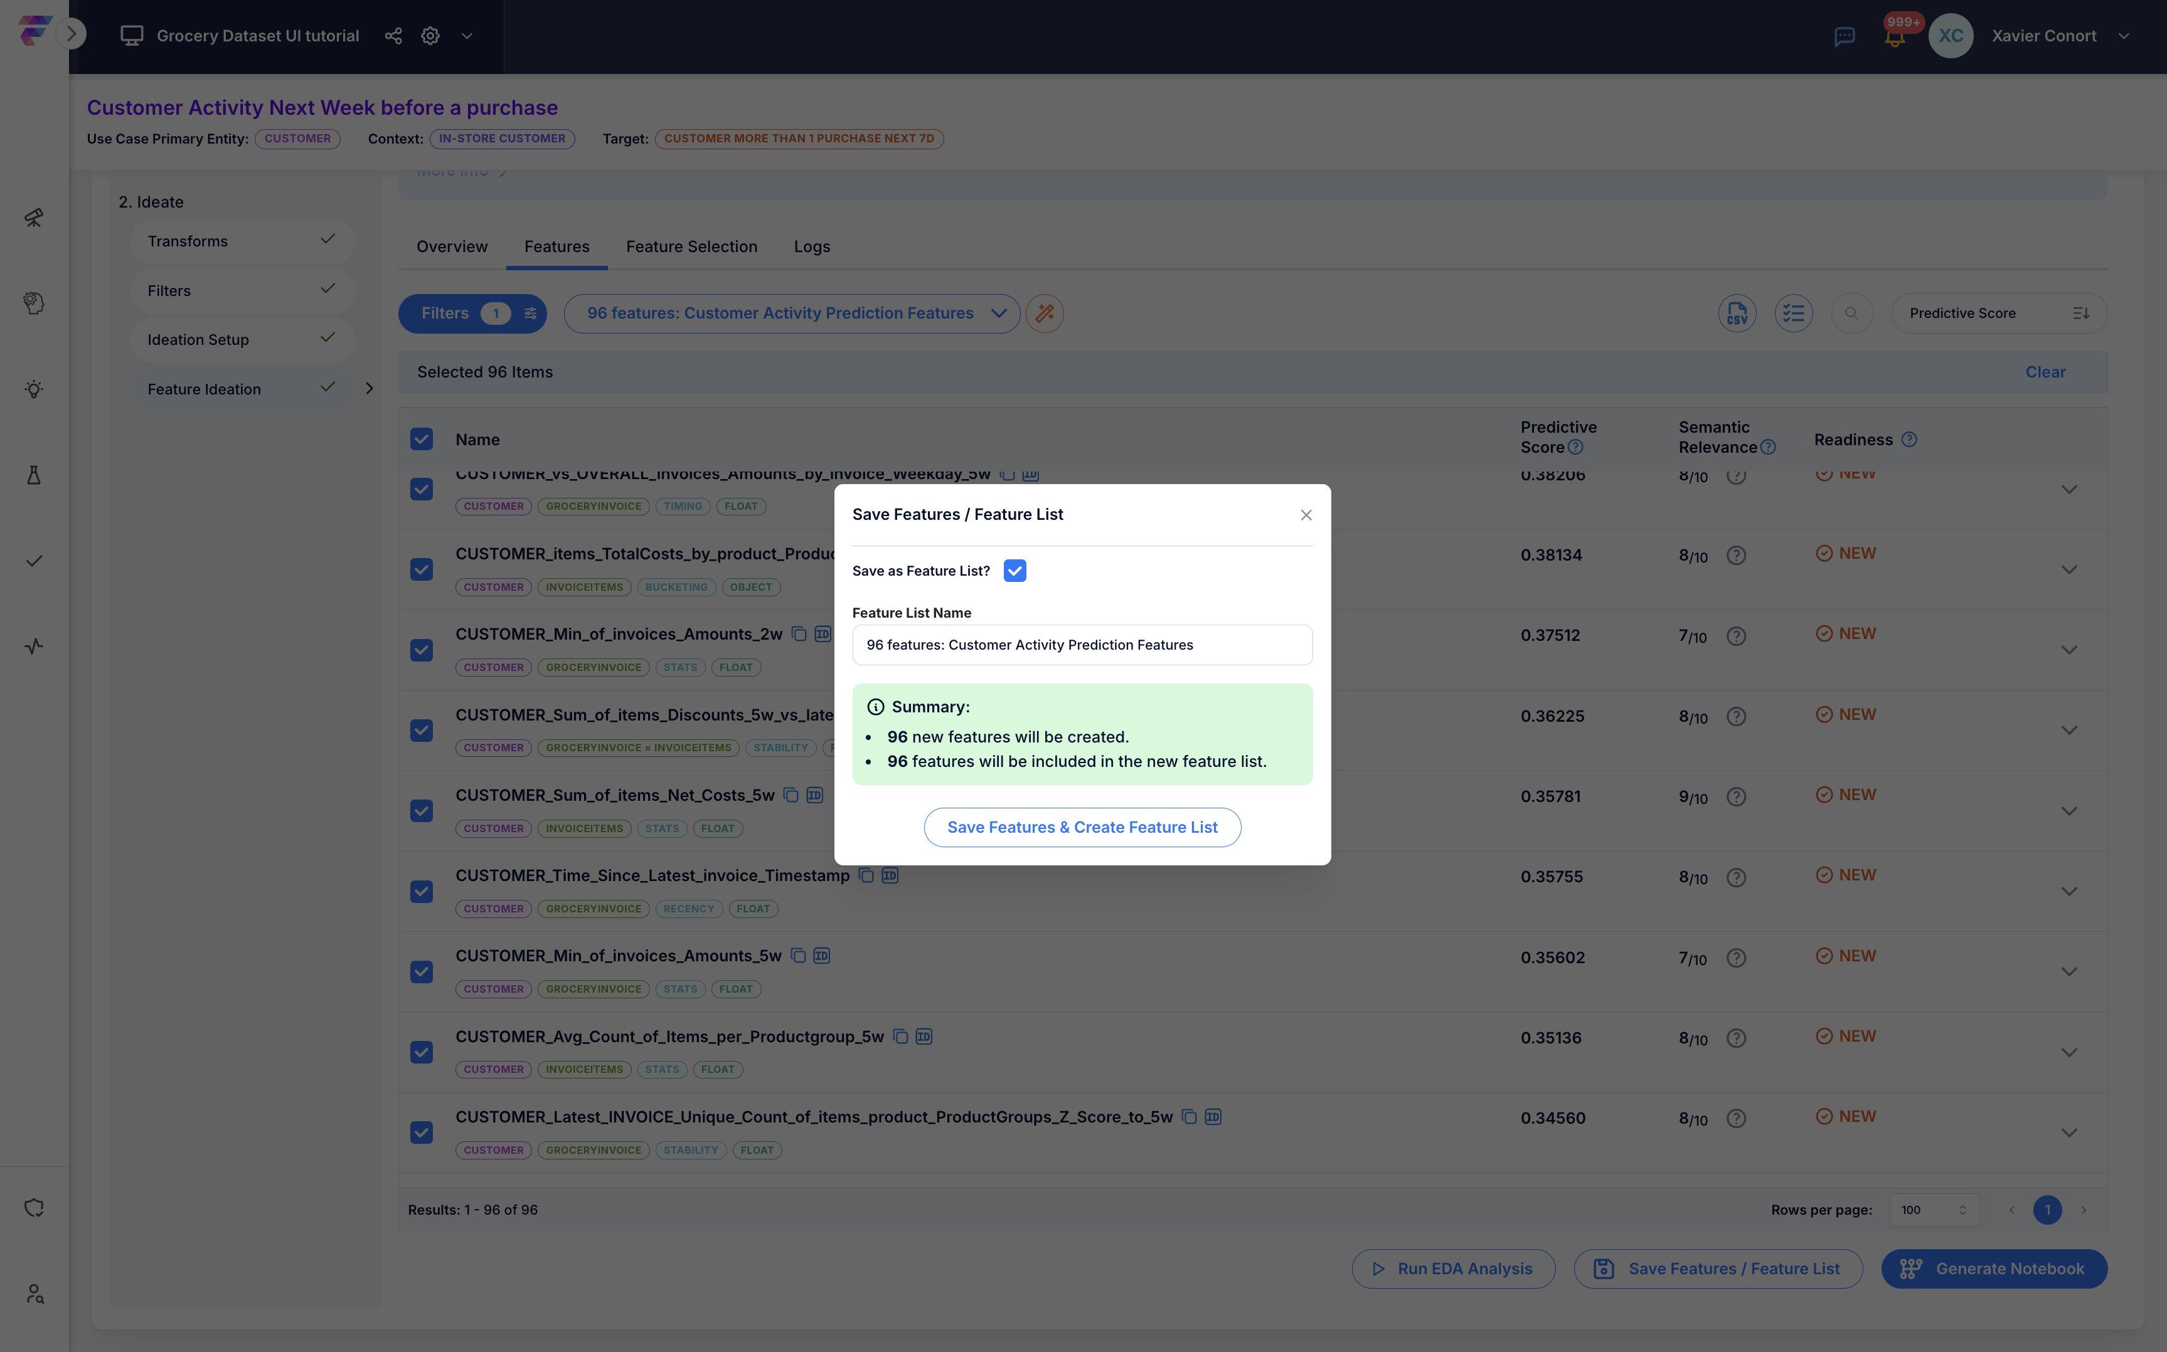Open Ideation Setup step
The width and height of the screenshot is (2167, 1352).
tap(242, 340)
